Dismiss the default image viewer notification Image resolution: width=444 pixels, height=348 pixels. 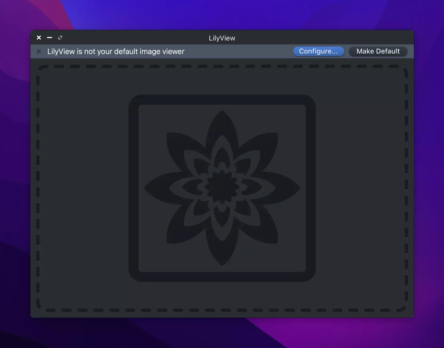pyautogui.click(x=39, y=51)
